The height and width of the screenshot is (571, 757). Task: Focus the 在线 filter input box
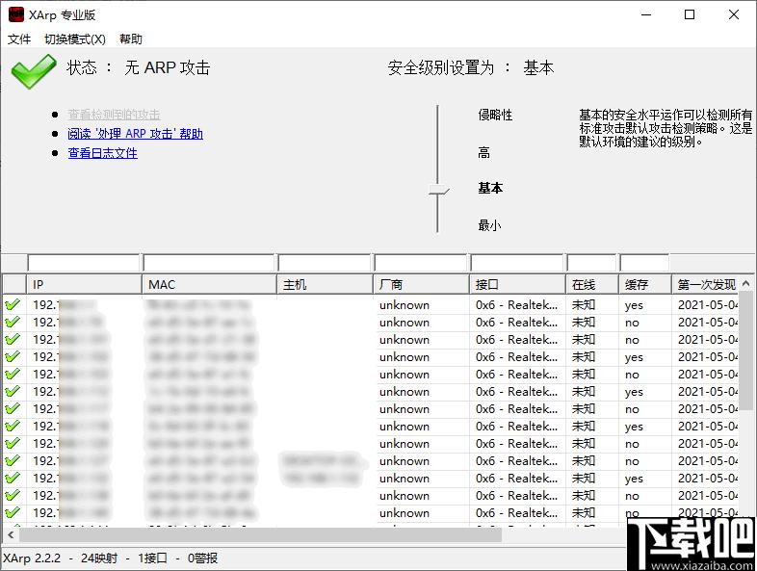592,263
